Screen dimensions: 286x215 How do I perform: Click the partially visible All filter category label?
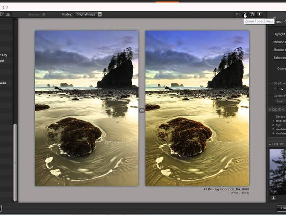click(275, 17)
